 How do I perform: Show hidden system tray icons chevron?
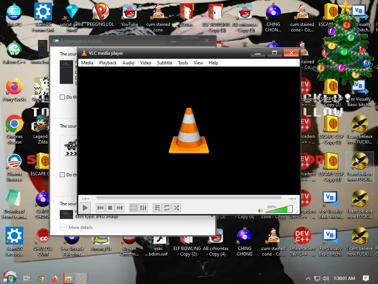coord(308,278)
